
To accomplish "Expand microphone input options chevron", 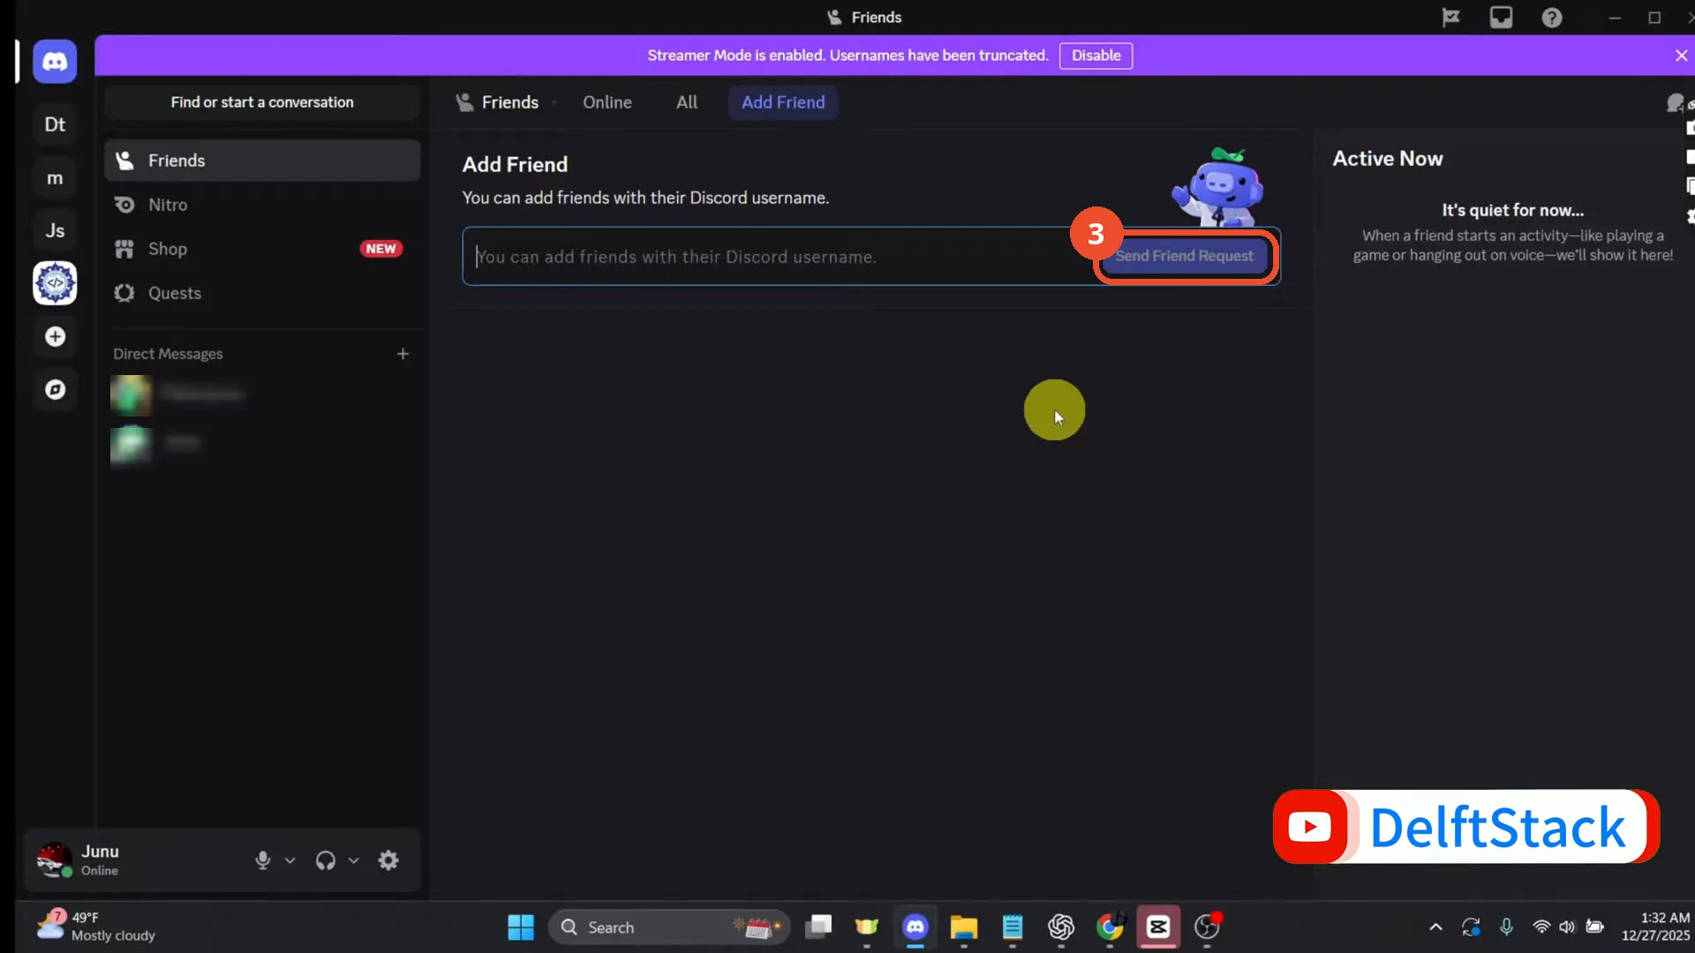I will pos(290,860).
